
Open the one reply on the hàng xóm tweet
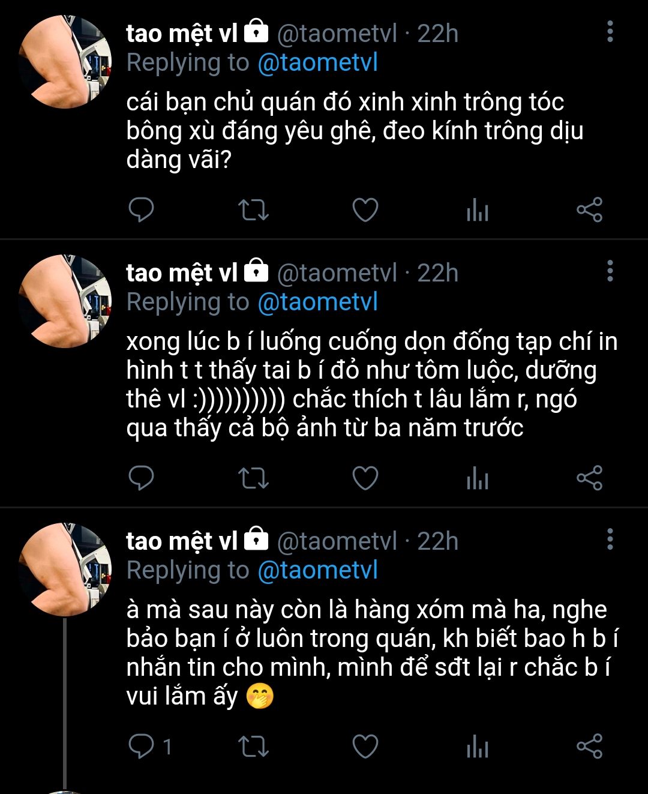point(150,747)
